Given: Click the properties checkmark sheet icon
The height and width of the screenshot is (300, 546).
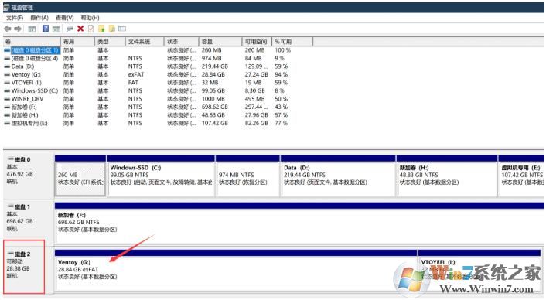Looking at the screenshot, I should pyautogui.click(x=91, y=29).
